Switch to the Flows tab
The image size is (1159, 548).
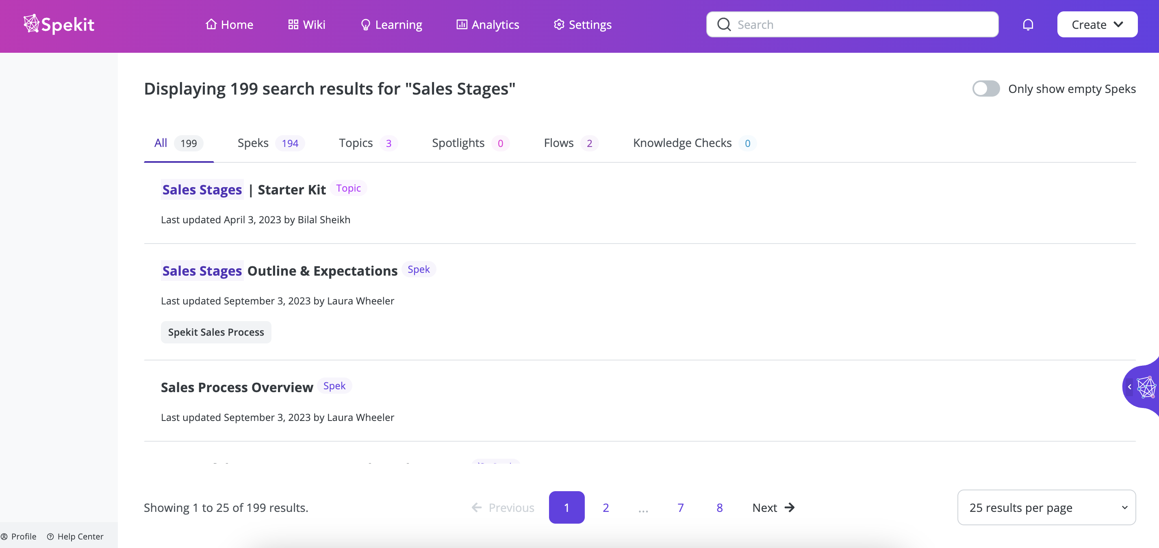pyautogui.click(x=571, y=143)
